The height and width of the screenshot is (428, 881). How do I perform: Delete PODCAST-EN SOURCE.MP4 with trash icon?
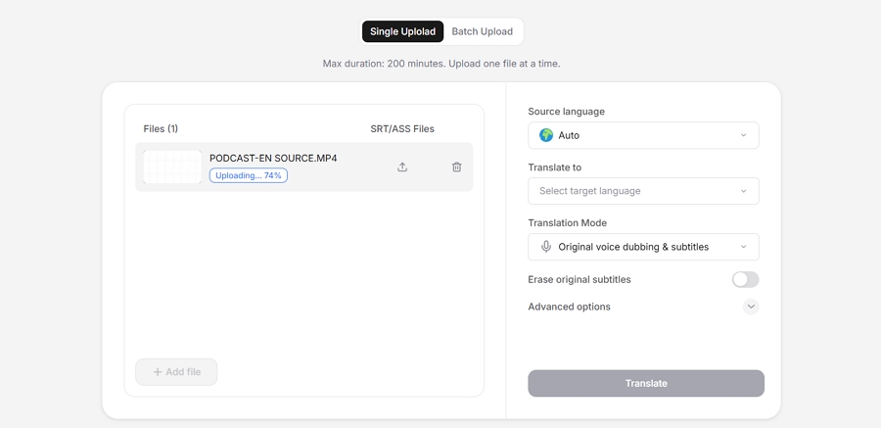[x=457, y=167]
